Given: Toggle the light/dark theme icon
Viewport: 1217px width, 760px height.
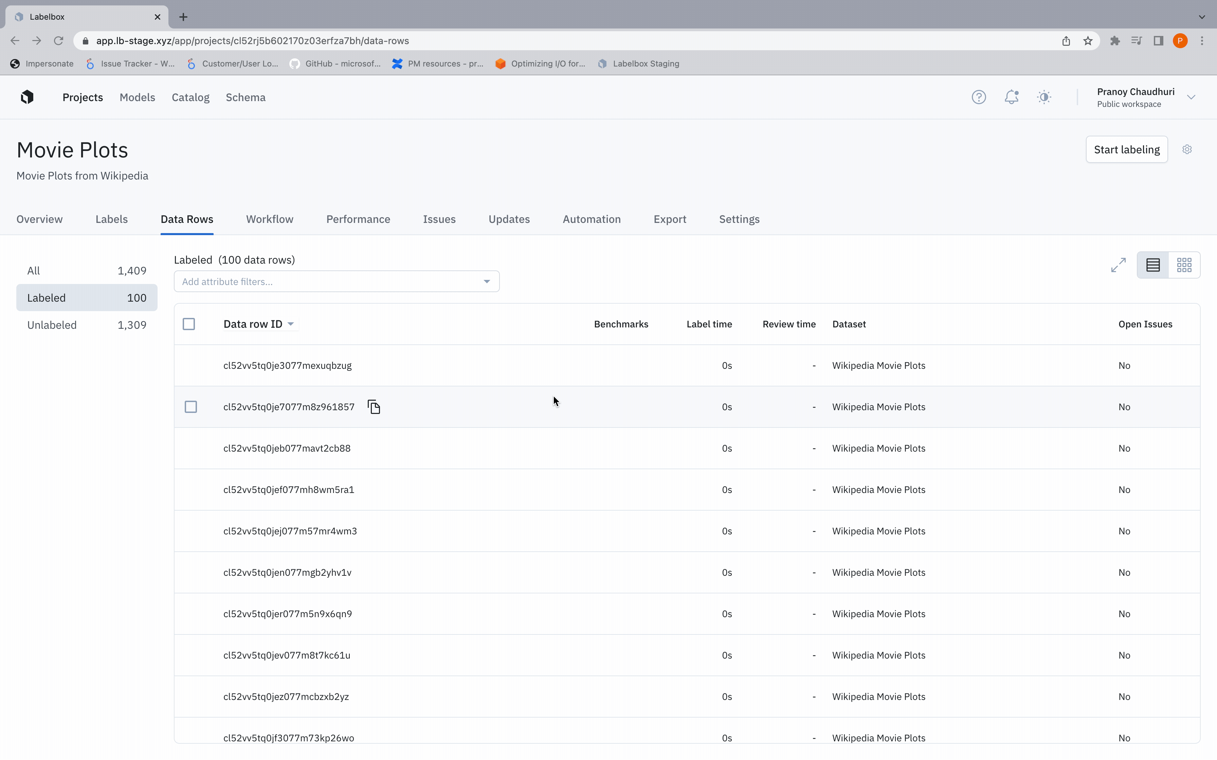Looking at the screenshot, I should point(1044,97).
